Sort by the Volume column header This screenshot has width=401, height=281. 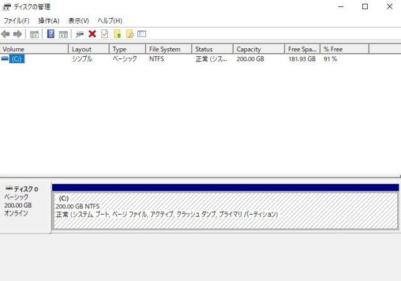coord(34,49)
